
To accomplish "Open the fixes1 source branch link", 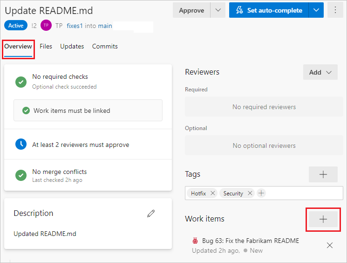I will click(75, 26).
